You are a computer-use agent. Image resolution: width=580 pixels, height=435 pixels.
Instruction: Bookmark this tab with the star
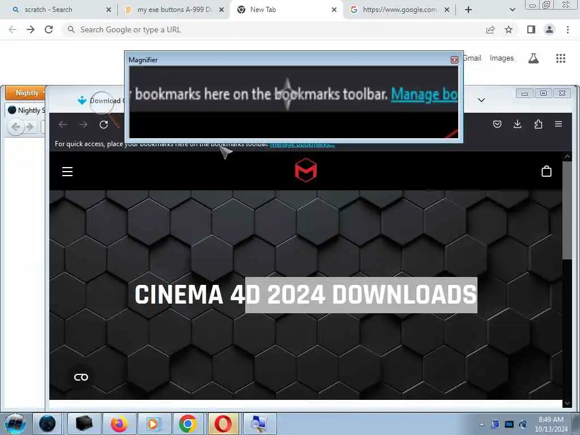pos(509,29)
